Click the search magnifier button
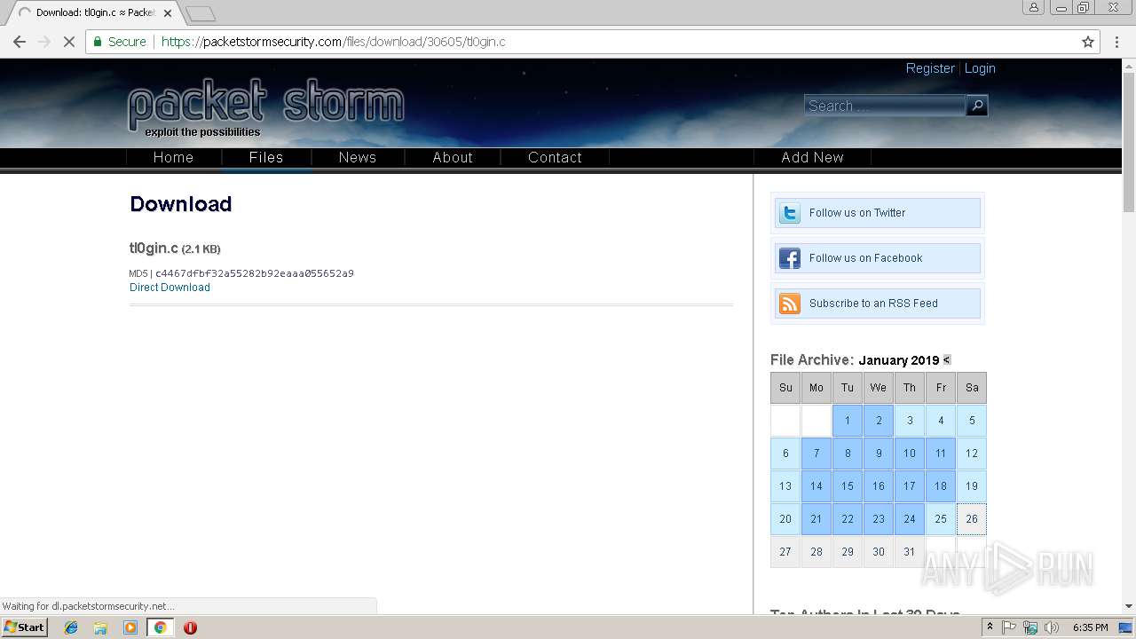This screenshot has width=1136, height=639. 976,106
